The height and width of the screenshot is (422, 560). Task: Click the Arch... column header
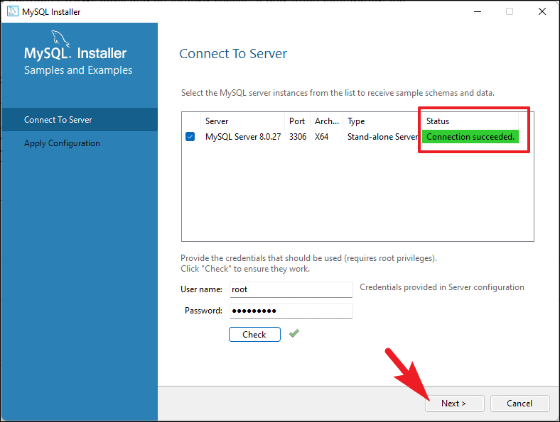point(326,121)
